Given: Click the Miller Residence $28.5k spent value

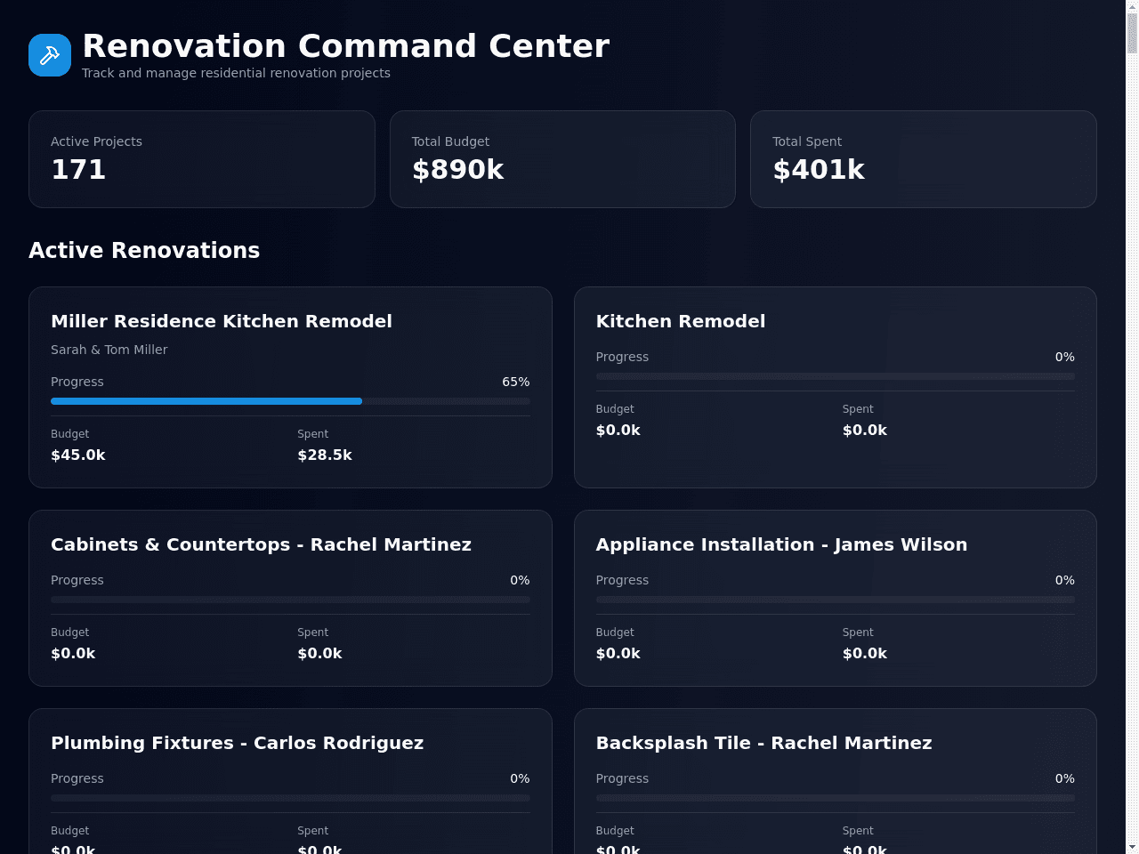Looking at the screenshot, I should (x=325, y=455).
